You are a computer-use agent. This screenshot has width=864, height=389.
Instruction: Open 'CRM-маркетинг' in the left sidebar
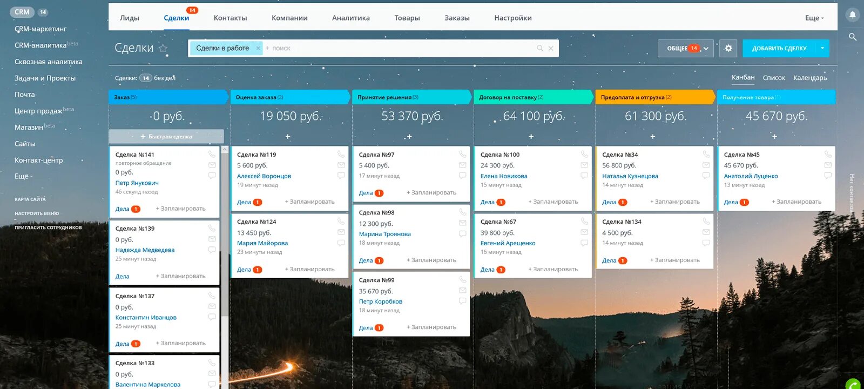click(x=40, y=29)
